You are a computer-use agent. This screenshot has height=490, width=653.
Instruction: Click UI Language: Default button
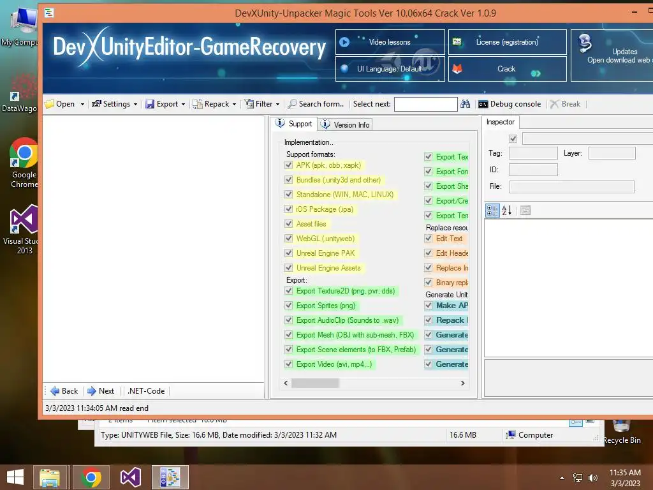point(390,69)
